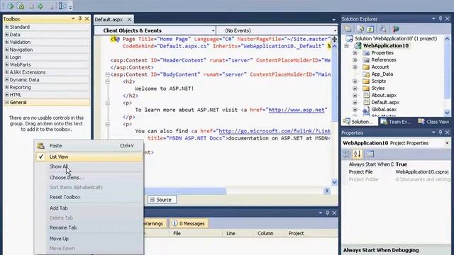This screenshot has height=255, width=454.
Task: Expand the Properties node in Solution Explorer
Action: 355,53
